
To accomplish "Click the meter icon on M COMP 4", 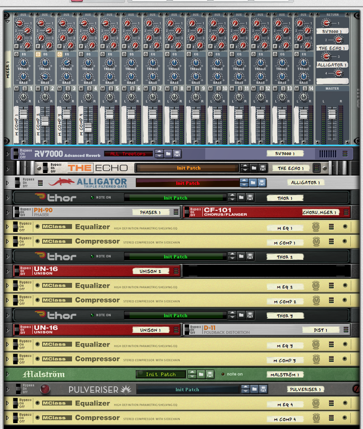I will pyautogui.click(x=331, y=418).
